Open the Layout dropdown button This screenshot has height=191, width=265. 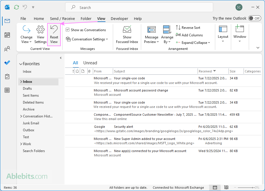pos(223,34)
